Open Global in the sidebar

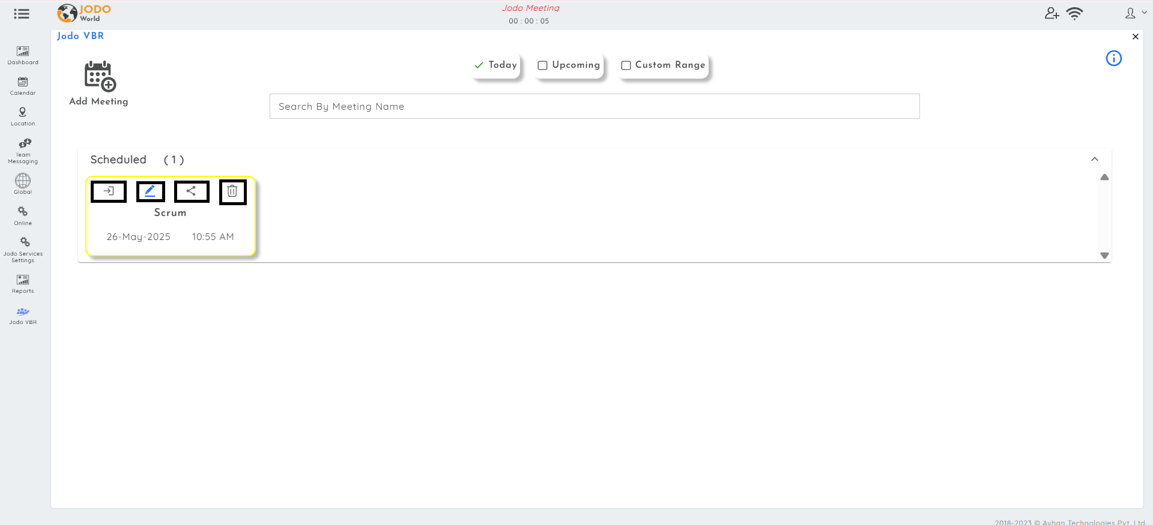(x=23, y=184)
